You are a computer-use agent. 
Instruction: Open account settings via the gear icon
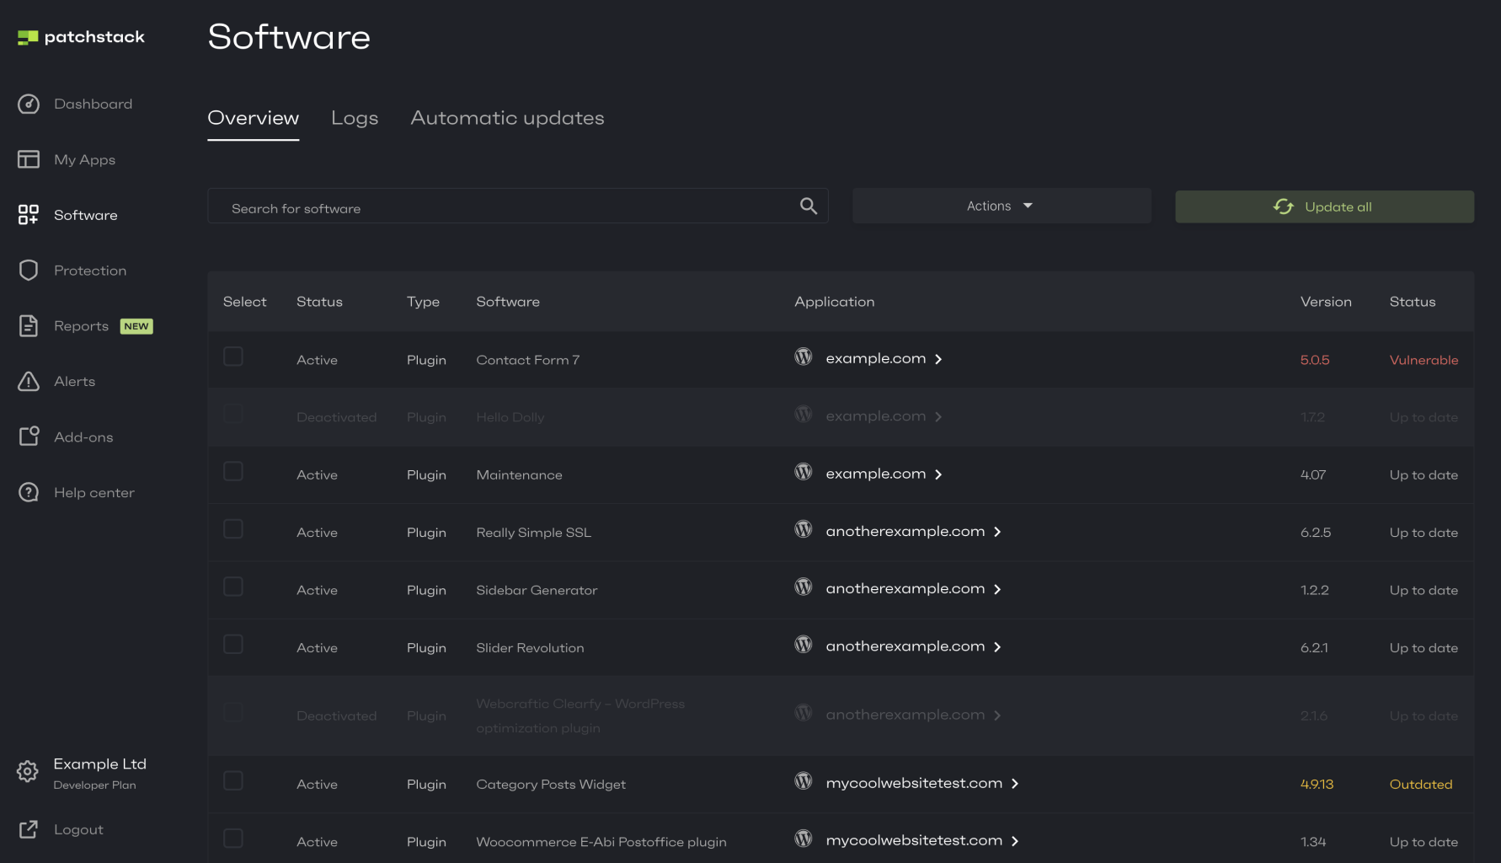tap(28, 771)
